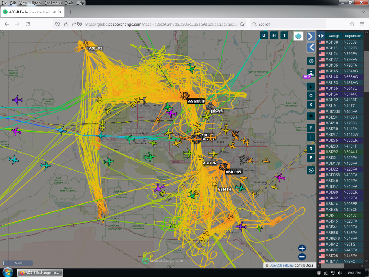Viewport: 369px width, 277px height.
Task: Open the OpenStreetMap attribution link
Action: tap(281, 265)
